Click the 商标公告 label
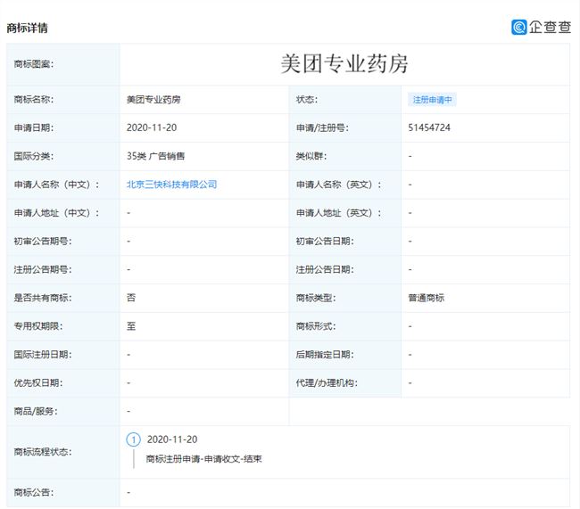This screenshot has height=509, width=580. click(34, 492)
